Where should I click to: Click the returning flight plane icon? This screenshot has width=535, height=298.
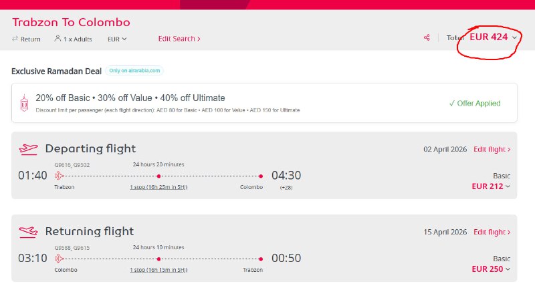point(29,232)
